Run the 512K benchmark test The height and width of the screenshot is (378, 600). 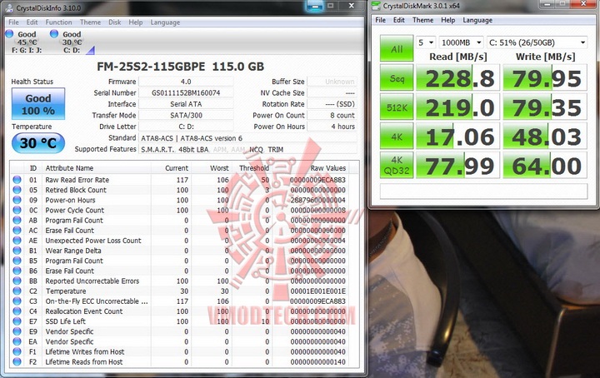point(397,107)
